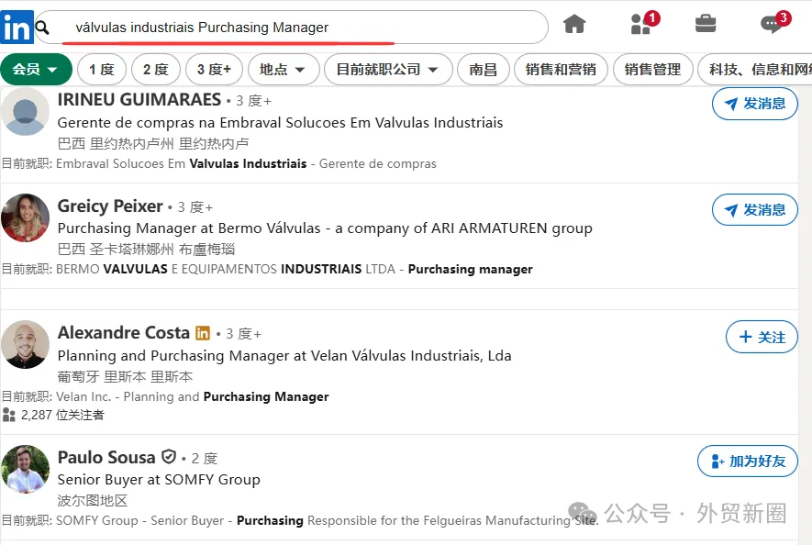The image size is (812, 545).
Task: Click the add-person icon on Paulo Sousa's connect button
Action: point(717,462)
